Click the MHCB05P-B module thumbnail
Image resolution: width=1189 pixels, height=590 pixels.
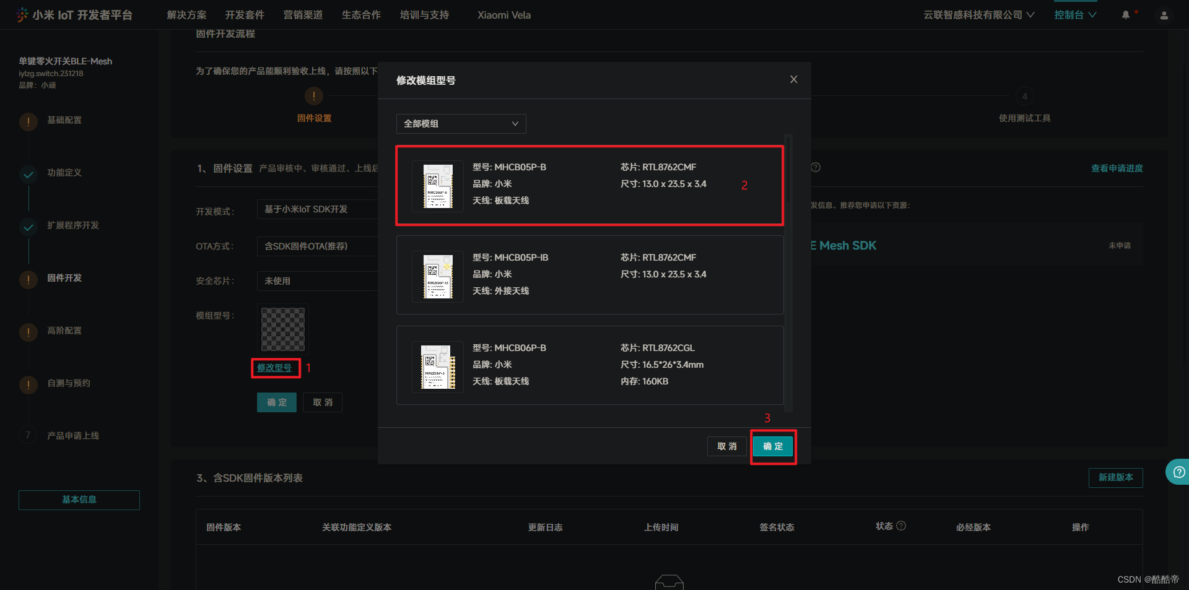coord(438,186)
